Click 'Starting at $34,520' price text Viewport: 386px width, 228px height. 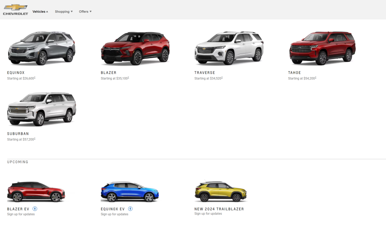click(209, 78)
